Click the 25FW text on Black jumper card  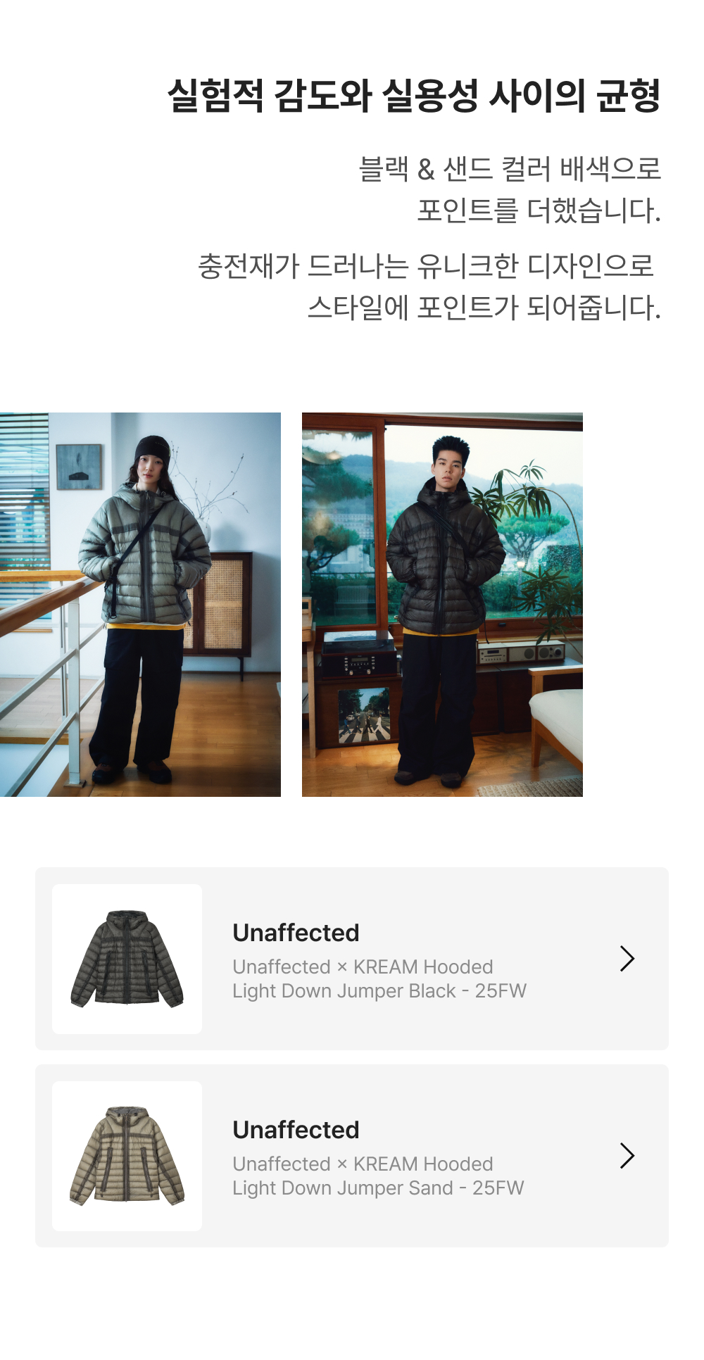click(501, 990)
